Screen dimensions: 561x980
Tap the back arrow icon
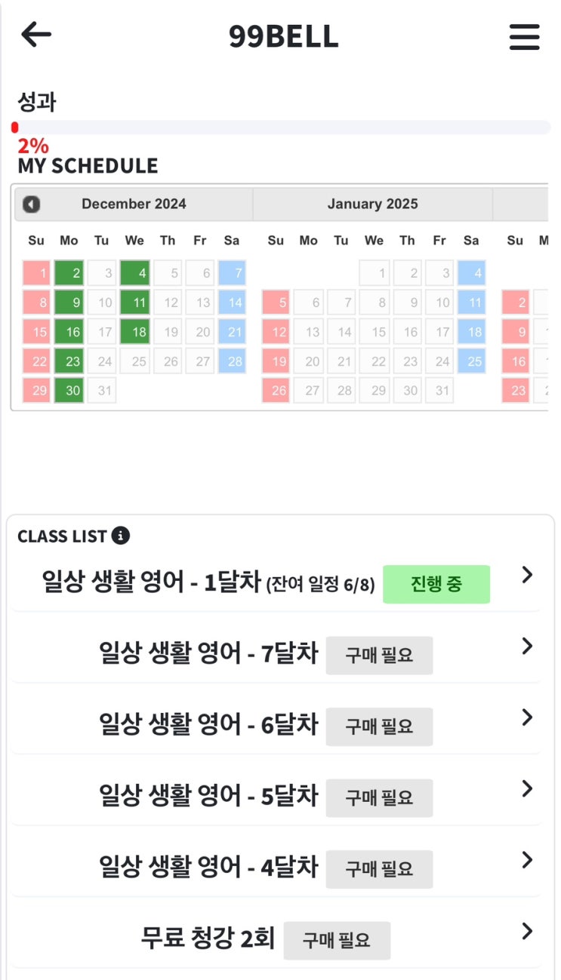tap(35, 35)
